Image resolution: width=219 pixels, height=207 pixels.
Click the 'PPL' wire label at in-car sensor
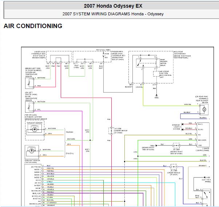39,110
